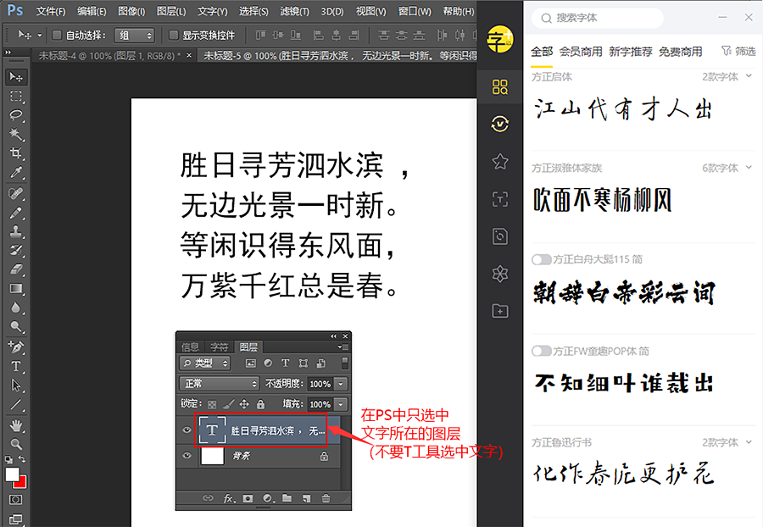The image size is (763, 527).
Task: Select the Lasso tool
Action: [x=16, y=116]
